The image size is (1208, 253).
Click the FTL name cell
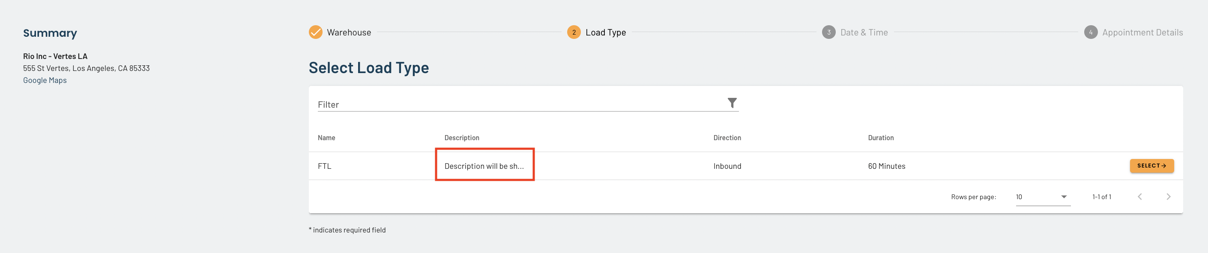pos(325,166)
